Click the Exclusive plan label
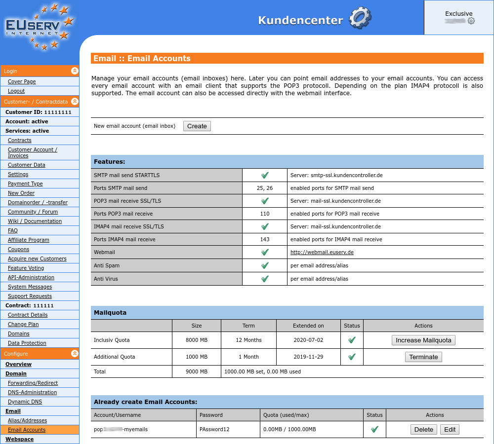Image resolution: width=494 pixels, height=444 pixels. tap(459, 13)
